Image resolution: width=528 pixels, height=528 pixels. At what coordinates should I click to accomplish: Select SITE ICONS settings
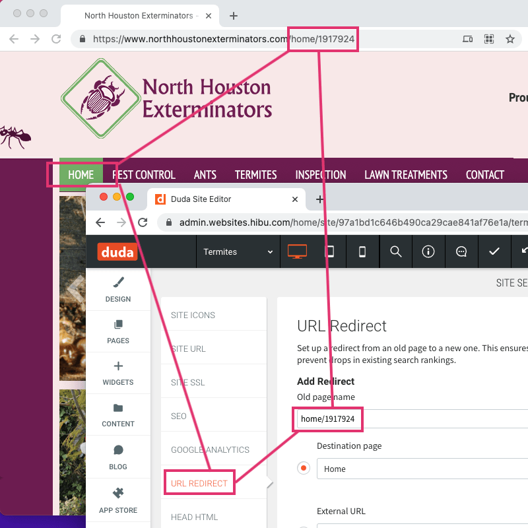(x=214, y=315)
